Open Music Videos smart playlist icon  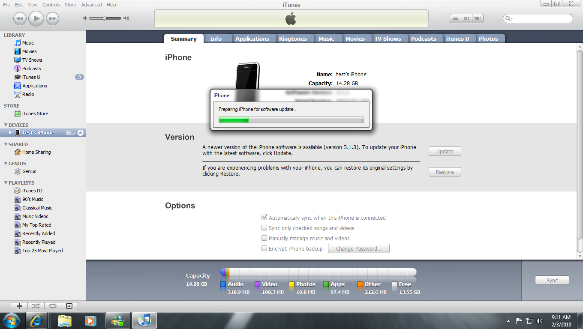coord(18,216)
